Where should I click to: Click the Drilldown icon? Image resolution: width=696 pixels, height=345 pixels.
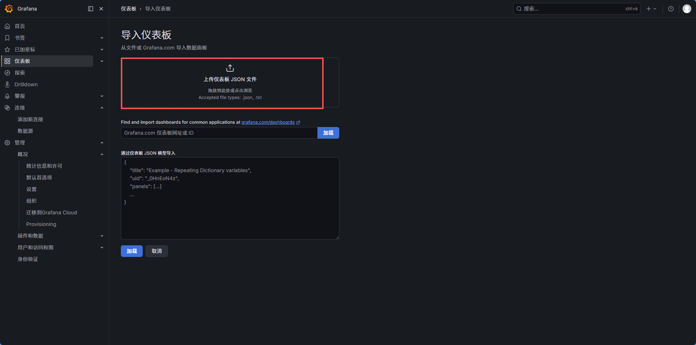pyautogui.click(x=7, y=84)
